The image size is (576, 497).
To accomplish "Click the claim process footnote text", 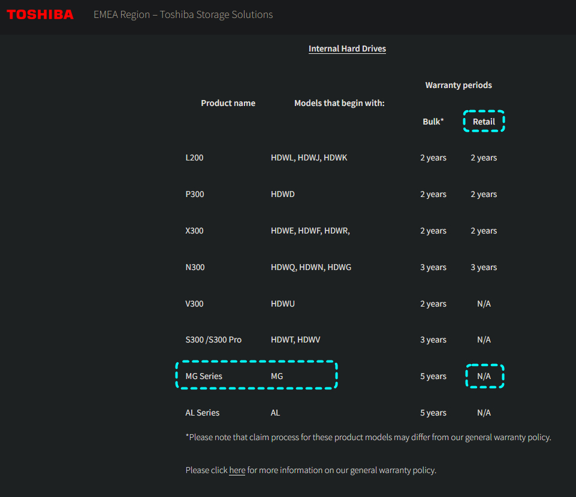I will (x=368, y=437).
